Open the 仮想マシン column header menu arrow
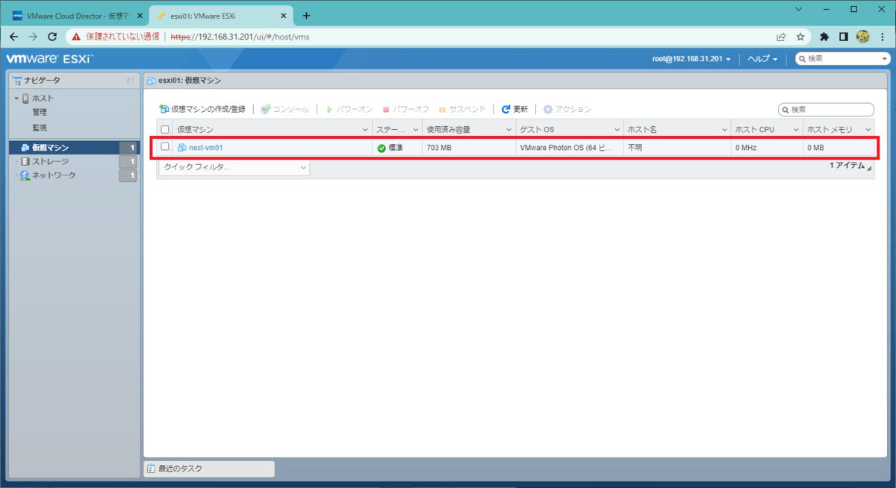This screenshot has height=488, width=896. [x=365, y=130]
